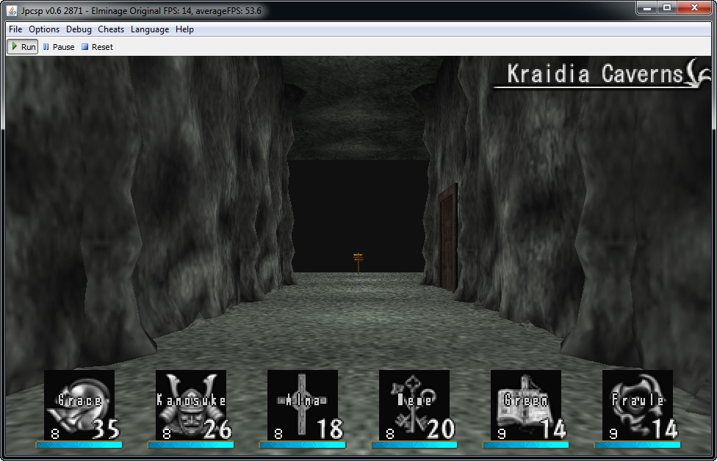
Task: Open the File menu
Action: (x=15, y=29)
